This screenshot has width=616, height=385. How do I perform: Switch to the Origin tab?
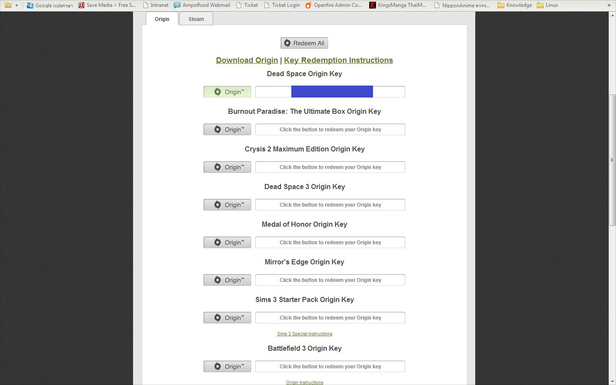pyautogui.click(x=162, y=19)
